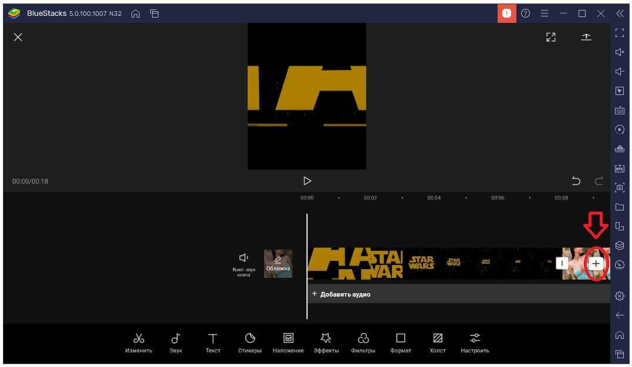Mute clip sound with Выкл. звук клипа
The height and width of the screenshot is (367, 632).
point(244,263)
